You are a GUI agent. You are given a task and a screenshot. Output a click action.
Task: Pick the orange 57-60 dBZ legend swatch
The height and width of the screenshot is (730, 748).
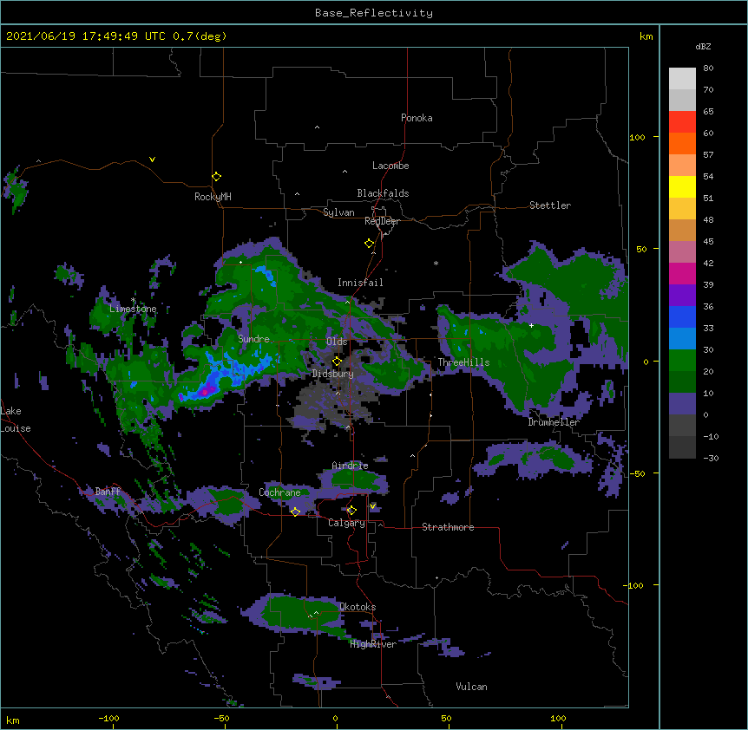pos(682,143)
